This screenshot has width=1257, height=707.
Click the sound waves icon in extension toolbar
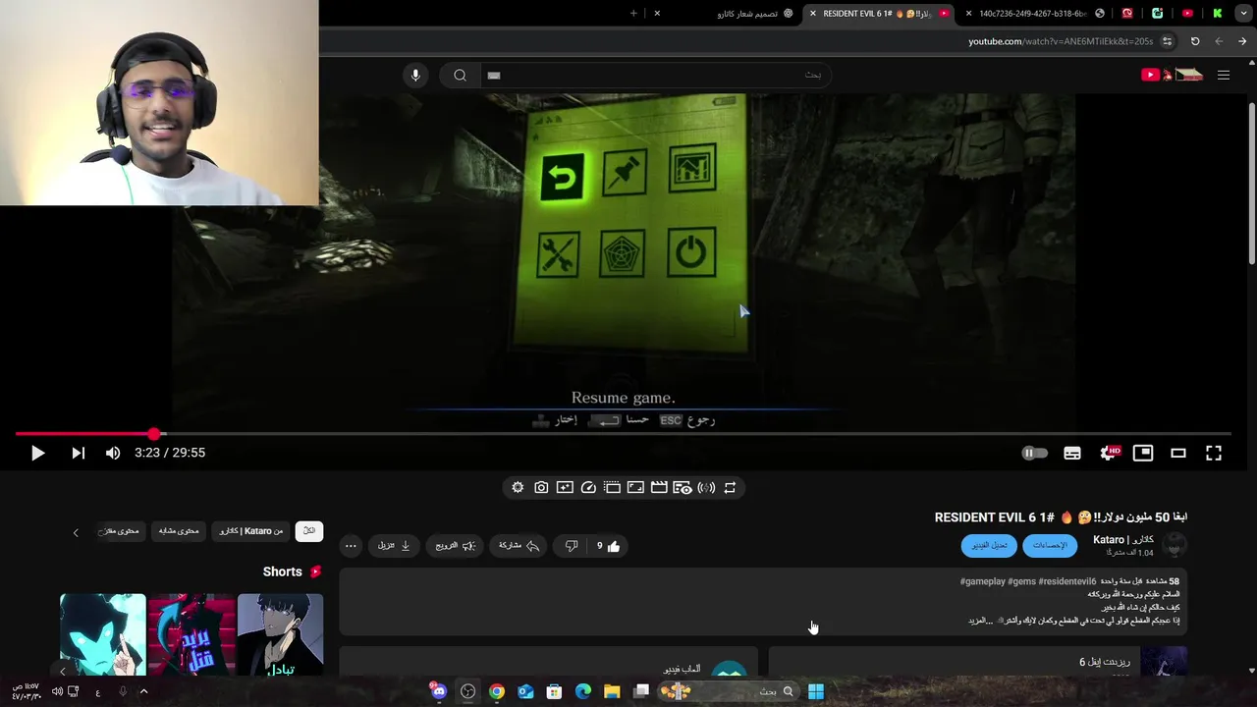click(706, 487)
